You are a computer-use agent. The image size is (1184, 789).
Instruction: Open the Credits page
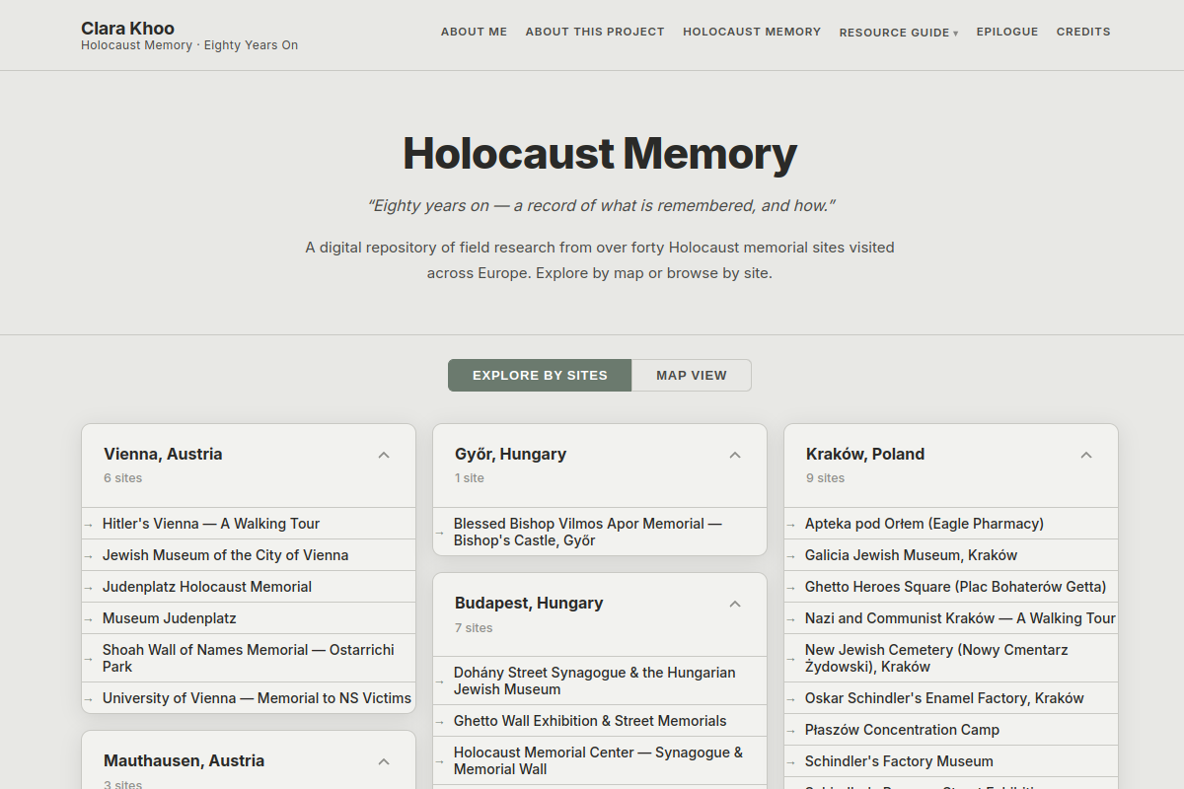1083,32
